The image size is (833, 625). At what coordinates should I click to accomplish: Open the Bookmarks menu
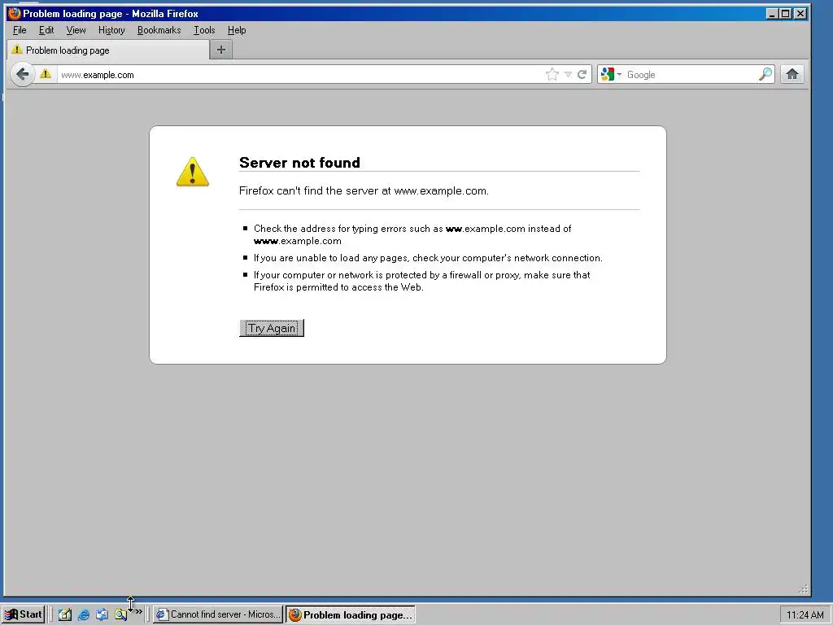(159, 30)
